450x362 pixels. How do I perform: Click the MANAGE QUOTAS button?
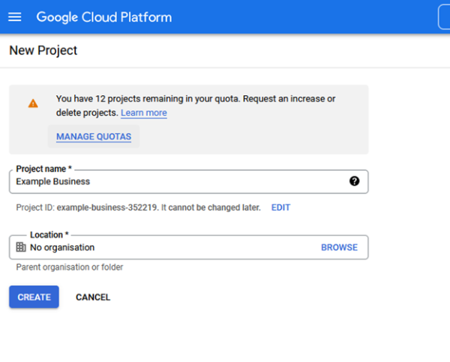tap(94, 136)
